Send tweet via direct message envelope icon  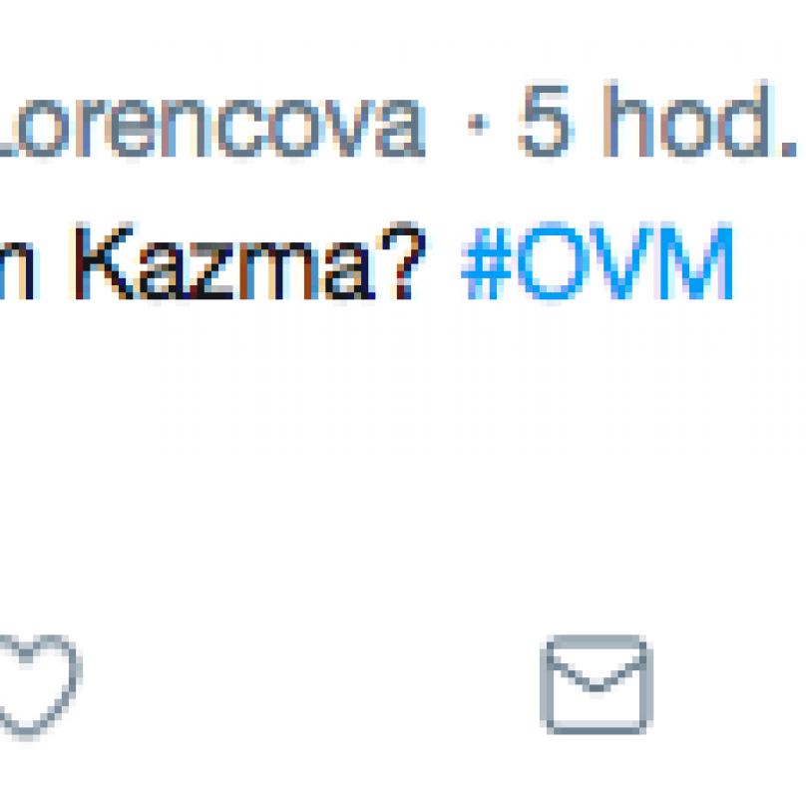click(597, 684)
